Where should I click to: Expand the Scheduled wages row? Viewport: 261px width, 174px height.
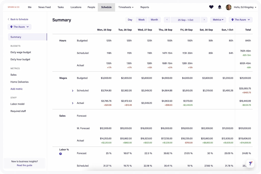[73, 91]
